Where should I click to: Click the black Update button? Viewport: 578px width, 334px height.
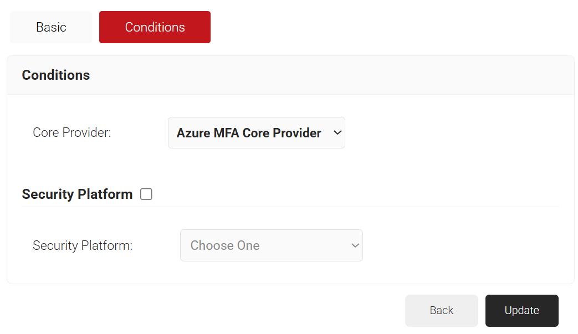pos(521,311)
